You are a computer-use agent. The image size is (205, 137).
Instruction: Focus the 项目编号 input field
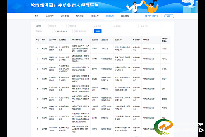point(57,26)
